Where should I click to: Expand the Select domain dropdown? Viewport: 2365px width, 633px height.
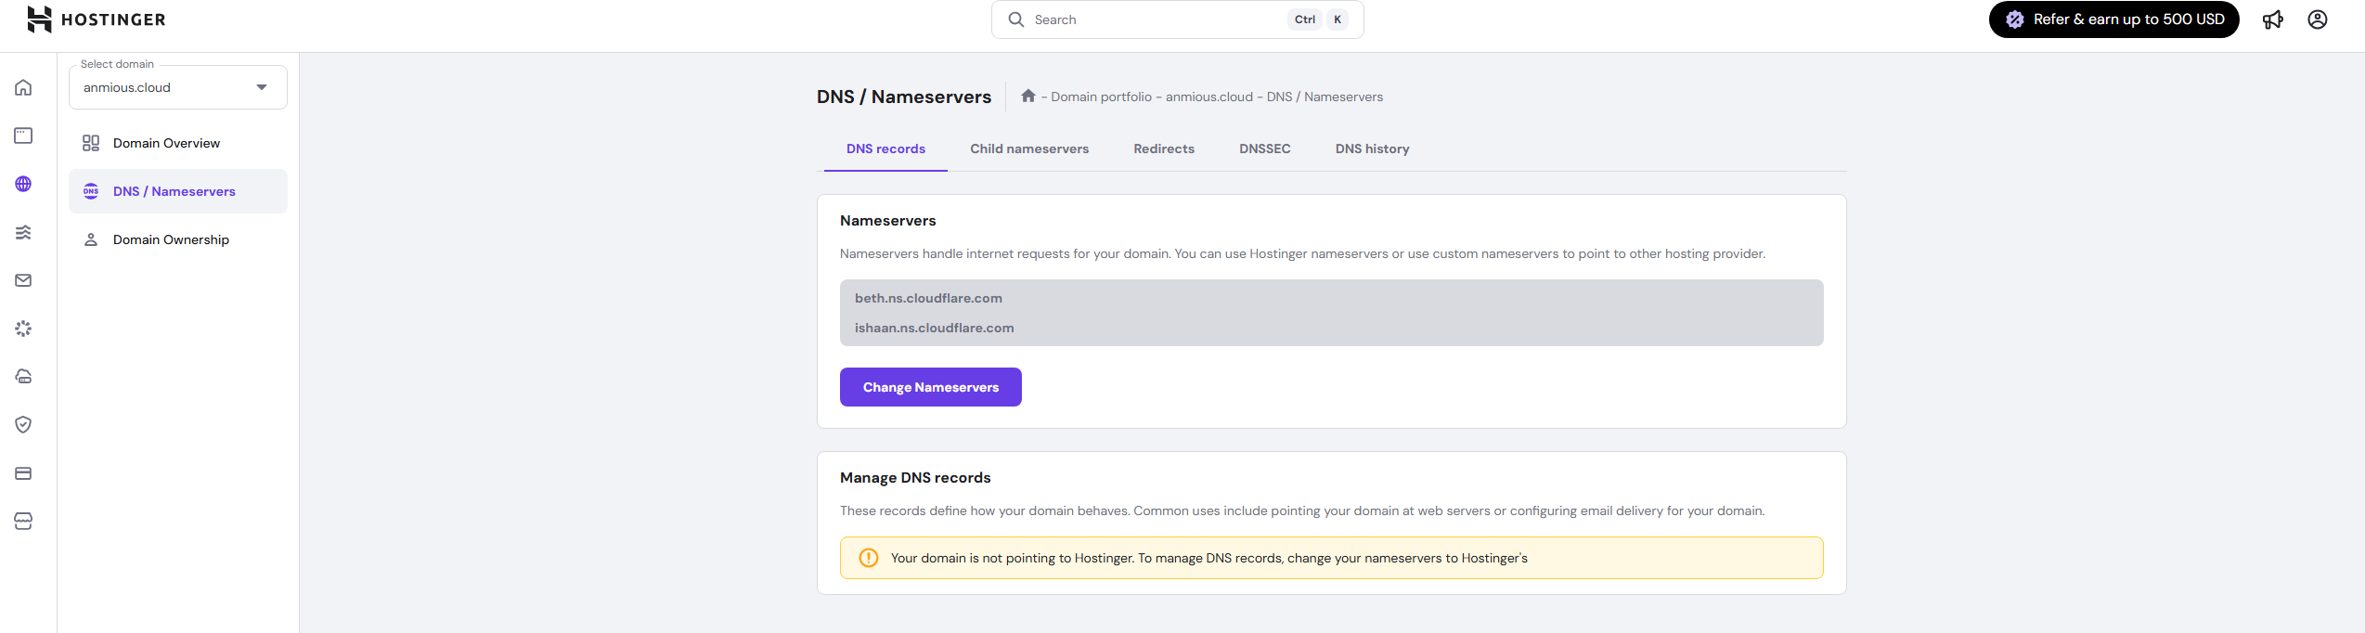(178, 87)
